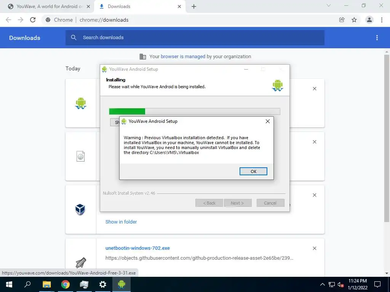Open the Chrome profile avatar

(369, 20)
